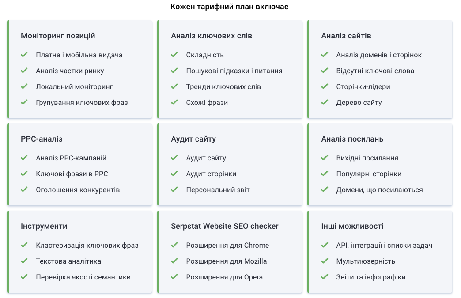
Task: Click the Аудит сайту card title
Action: click(193, 139)
